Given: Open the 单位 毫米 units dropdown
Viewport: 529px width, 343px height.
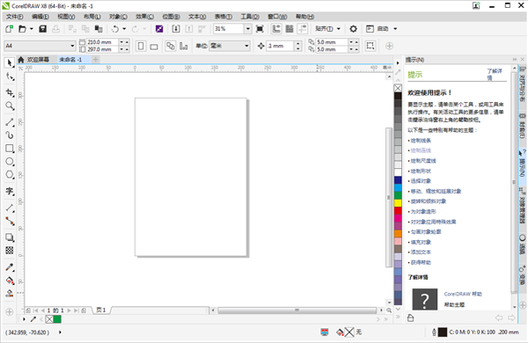Looking at the screenshot, I should click(x=247, y=46).
